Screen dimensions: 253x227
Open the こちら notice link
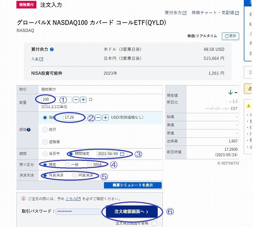click(x=73, y=199)
